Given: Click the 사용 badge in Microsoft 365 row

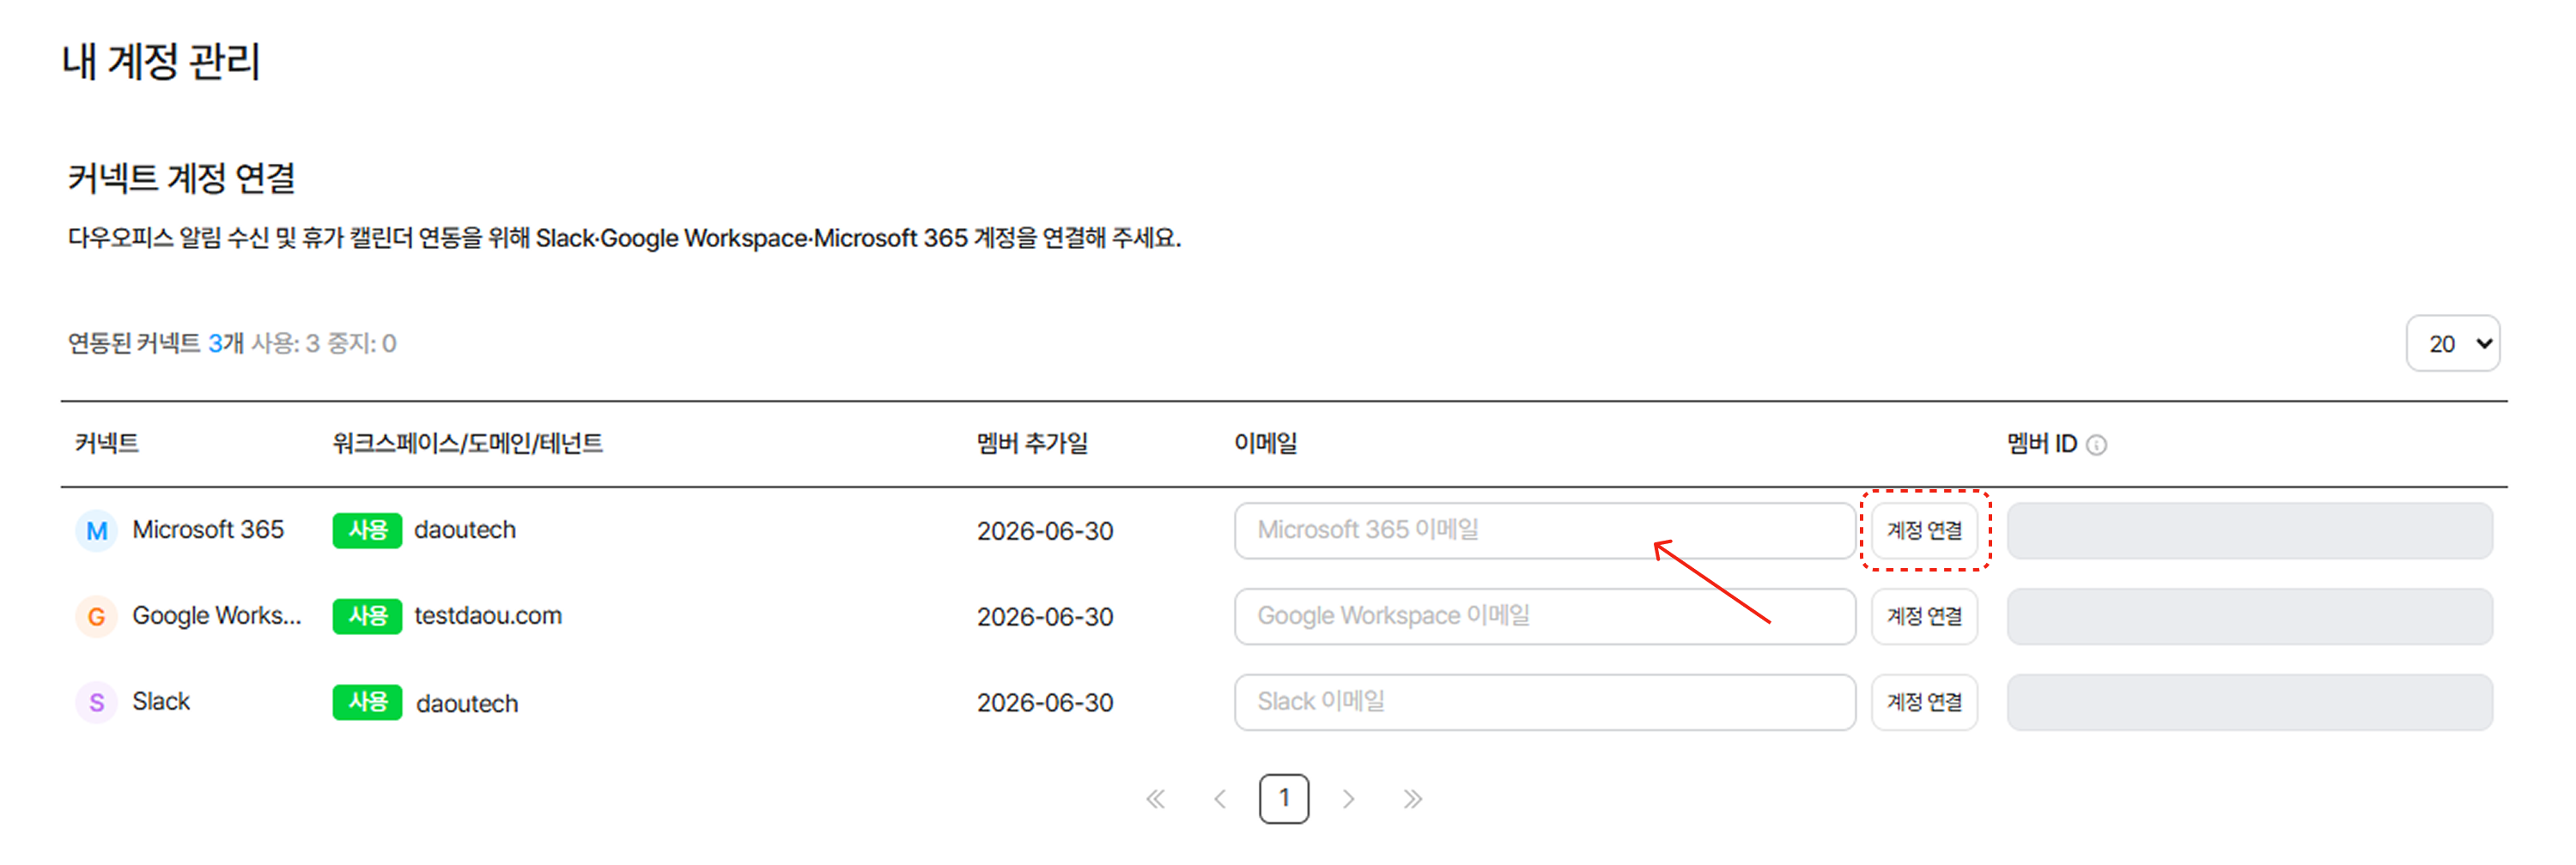Looking at the screenshot, I should pyautogui.click(x=367, y=530).
